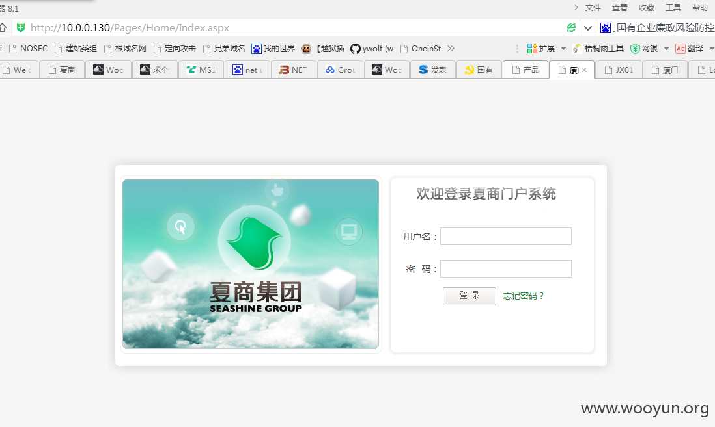Click the 密码 password input field
Screen dimensions: 715x427
[x=506, y=268]
